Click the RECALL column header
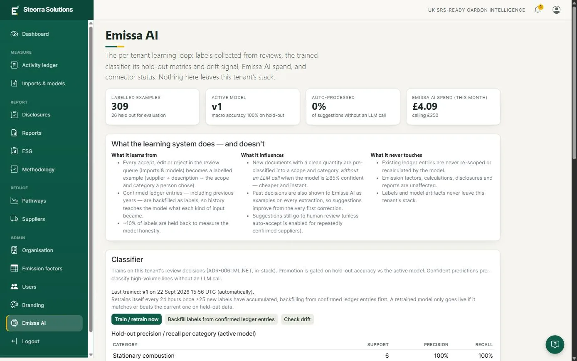The image size is (577, 361). coord(484,345)
